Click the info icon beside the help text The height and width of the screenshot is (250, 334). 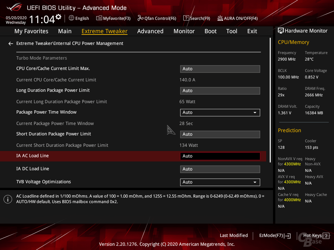[x=8, y=199]
